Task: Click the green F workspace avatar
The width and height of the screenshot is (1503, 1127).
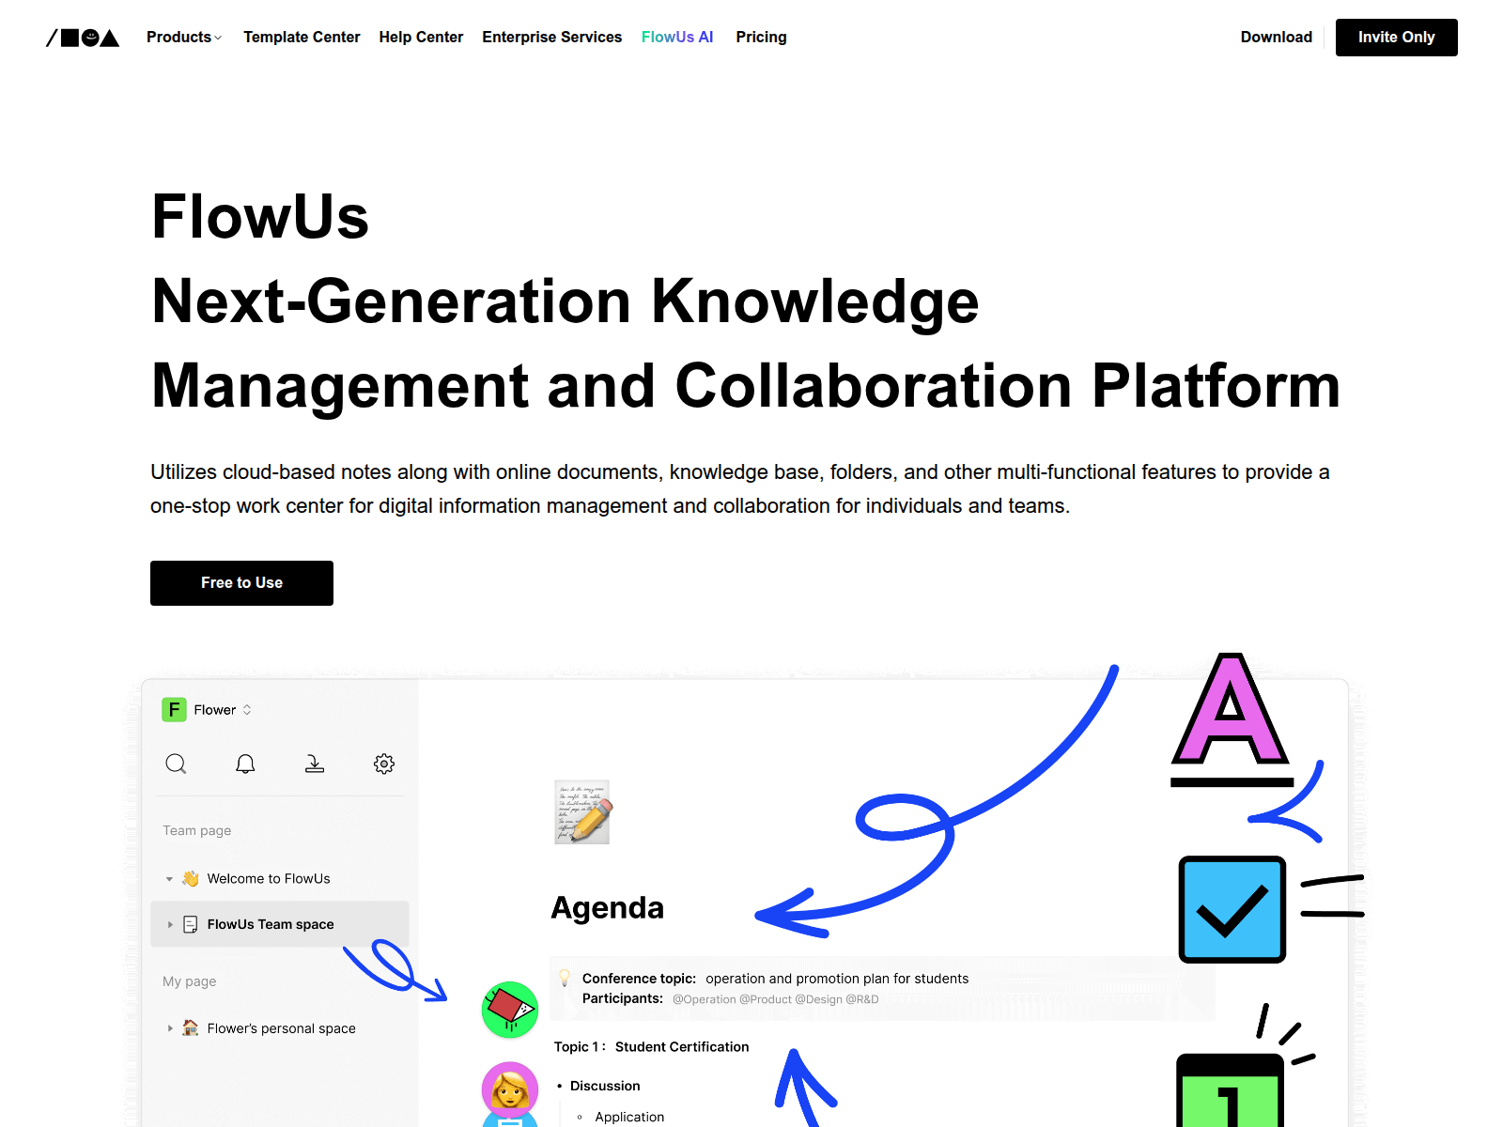Action: click(175, 710)
